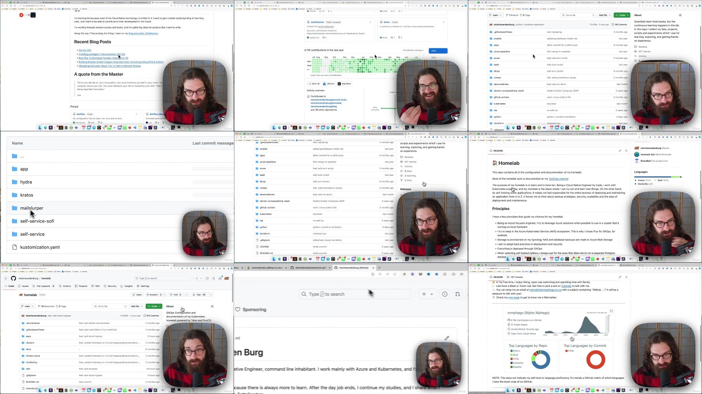Click Go to file field on homelab repo page

110,306
